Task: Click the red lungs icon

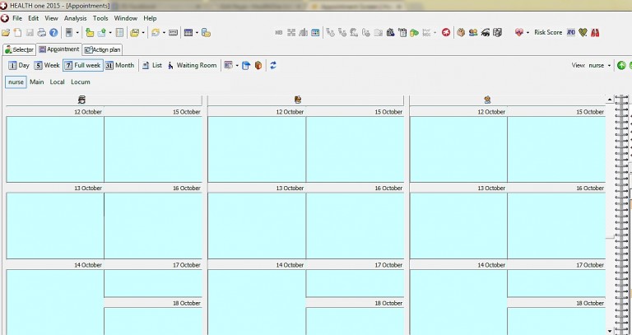Action: (595, 33)
